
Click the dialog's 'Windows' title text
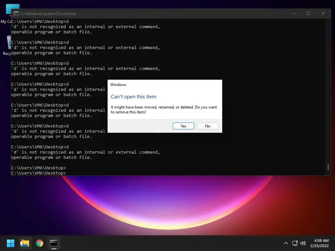coord(118,85)
